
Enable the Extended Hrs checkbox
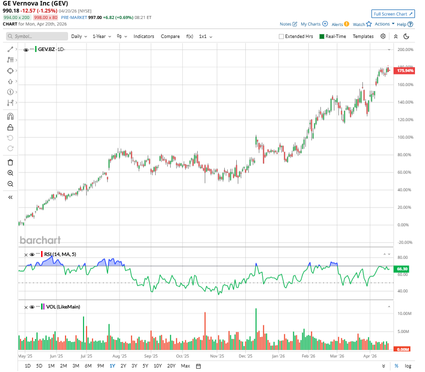tap(281, 36)
